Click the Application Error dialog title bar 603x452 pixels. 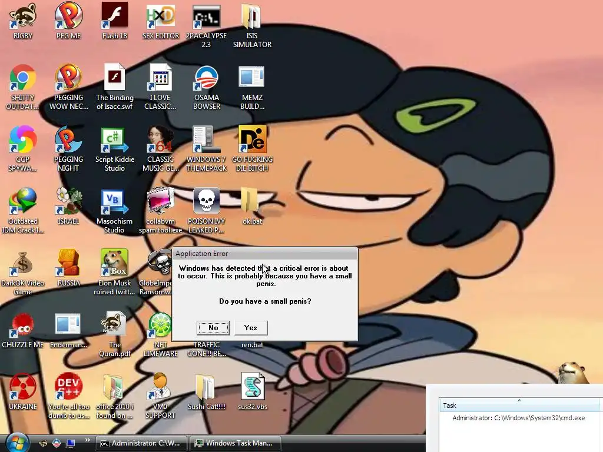click(x=265, y=254)
